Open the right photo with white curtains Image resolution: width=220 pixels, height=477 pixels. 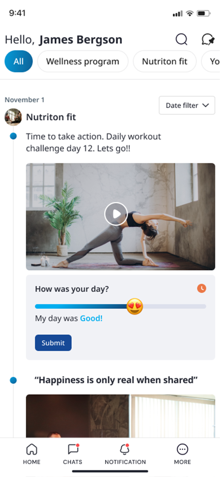click(x=173, y=416)
